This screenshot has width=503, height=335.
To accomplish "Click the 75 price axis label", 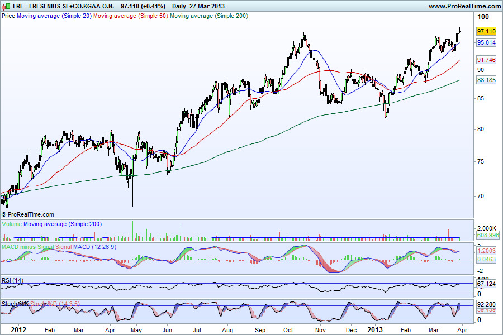I will pyautogui.click(x=481, y=161).
